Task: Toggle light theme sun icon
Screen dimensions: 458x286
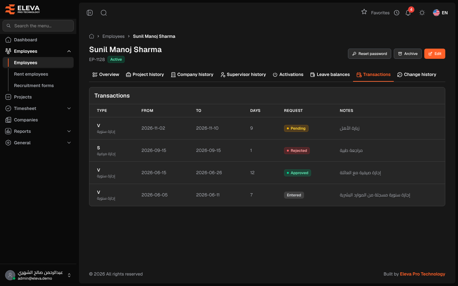Action: point(422,13)
